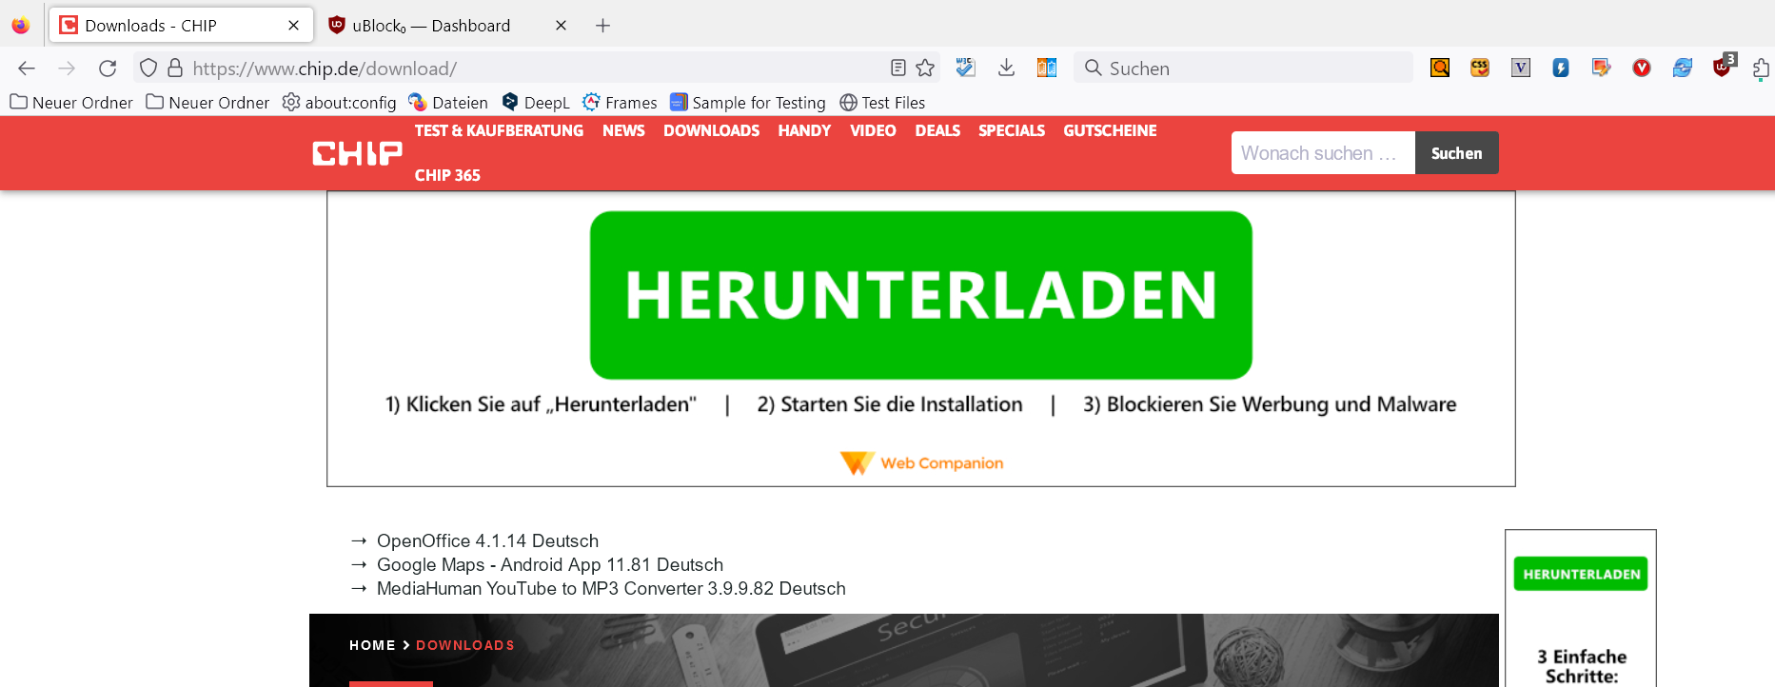Open the DEALS section
The width and height of the screenshot is (1775, 687).
click(937, 130)
